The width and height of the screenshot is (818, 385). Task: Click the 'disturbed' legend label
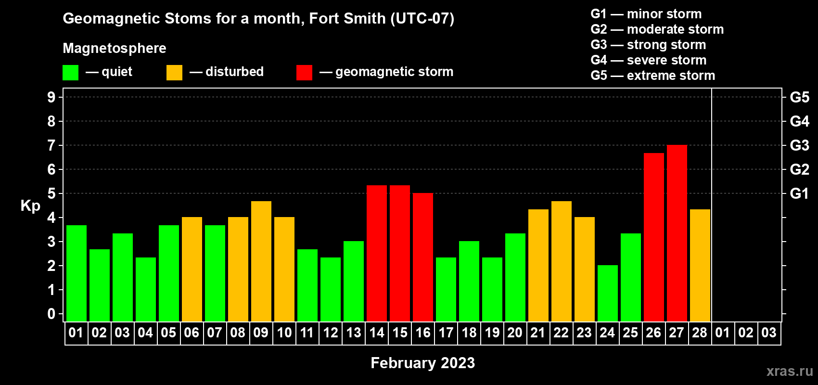234,72
